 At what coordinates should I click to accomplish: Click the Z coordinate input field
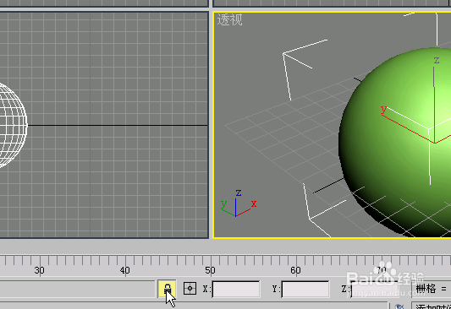click(375, 290)
